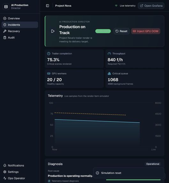The image size is (169, 183).
Task: Select Incidents in the sidebar
Action: pyautogui.click(x=20, y=25)
